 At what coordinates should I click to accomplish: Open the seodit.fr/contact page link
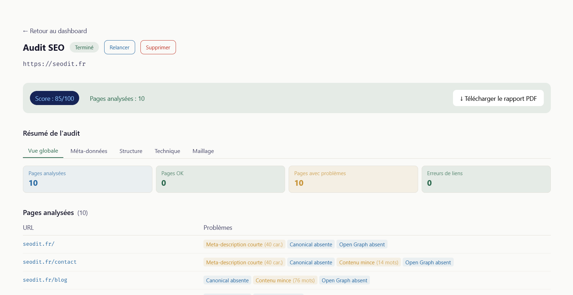click(50, 262)
